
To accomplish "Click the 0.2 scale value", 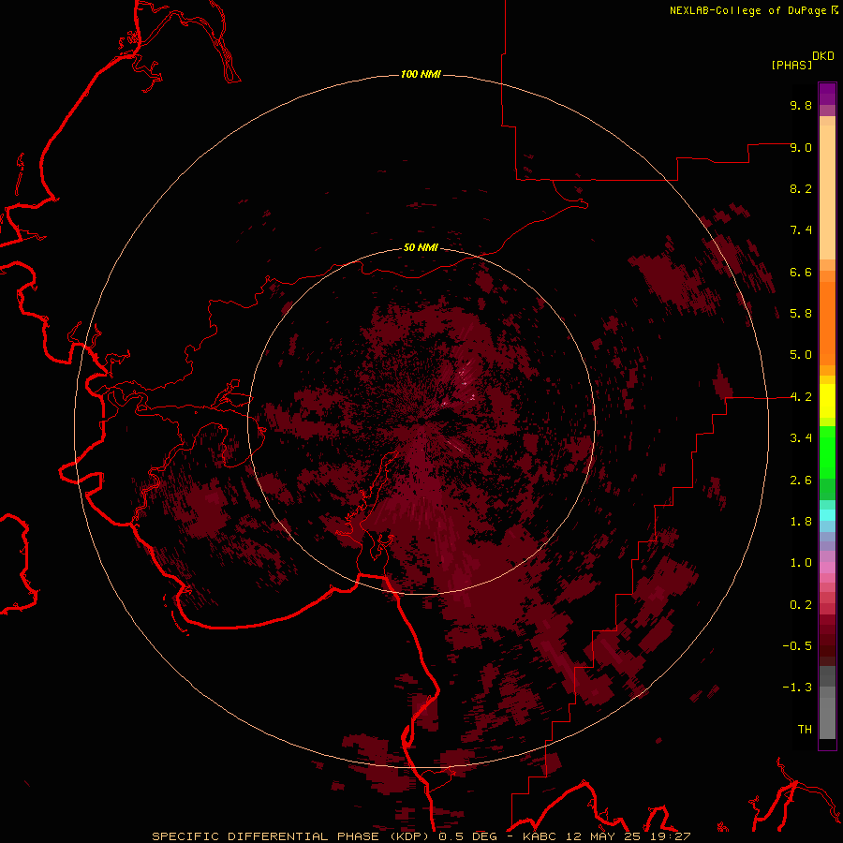I will 801,605.
